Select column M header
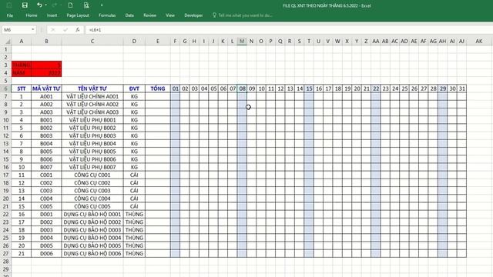The image size is (493, 277). point(242,41)
